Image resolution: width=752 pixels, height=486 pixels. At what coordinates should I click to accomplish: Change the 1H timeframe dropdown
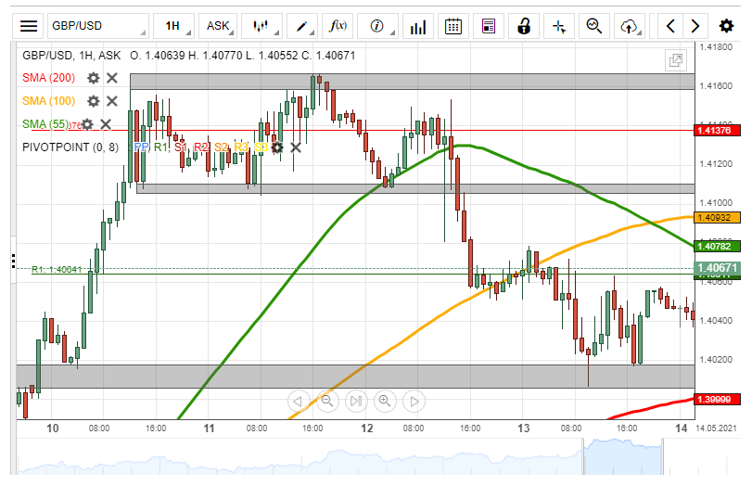[173, 26]
